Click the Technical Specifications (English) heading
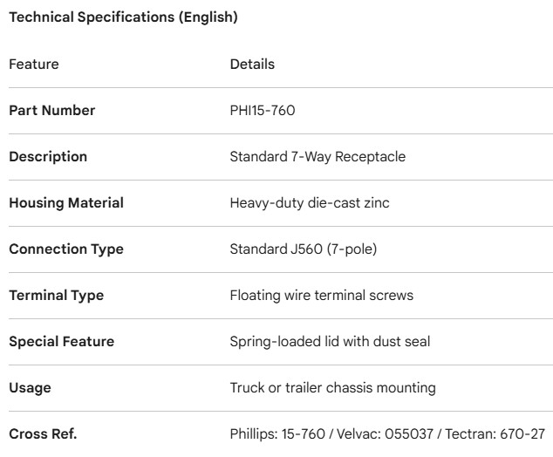This screenshot has height=457, width=553. click(123, 17)
